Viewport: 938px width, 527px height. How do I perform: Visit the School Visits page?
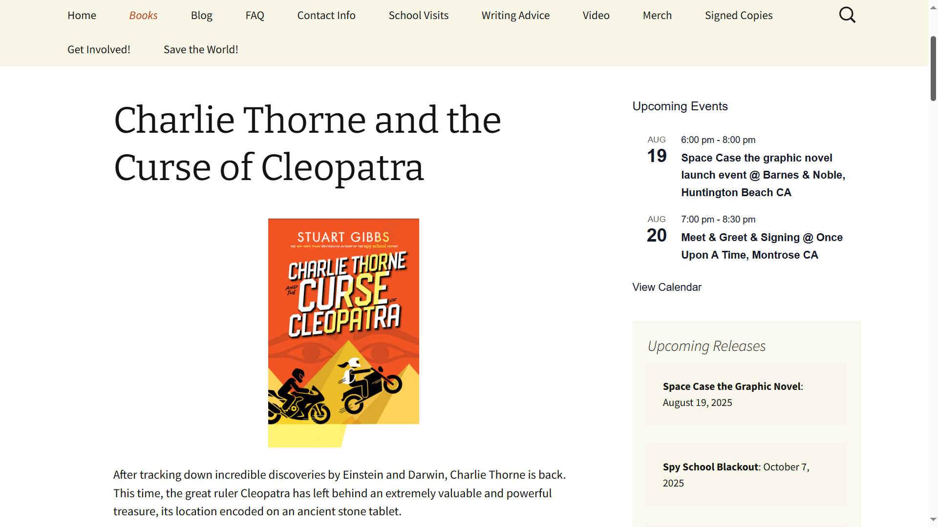pyautogui.click(x=418, y=15)
